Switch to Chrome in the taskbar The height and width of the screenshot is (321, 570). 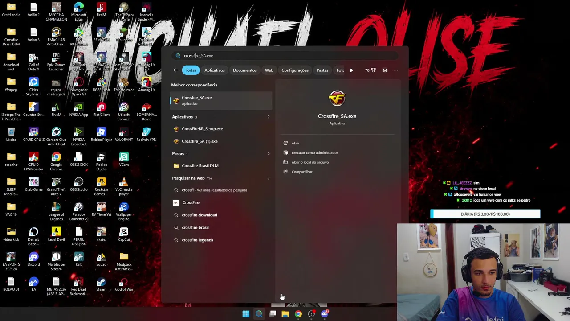[298, 314]
